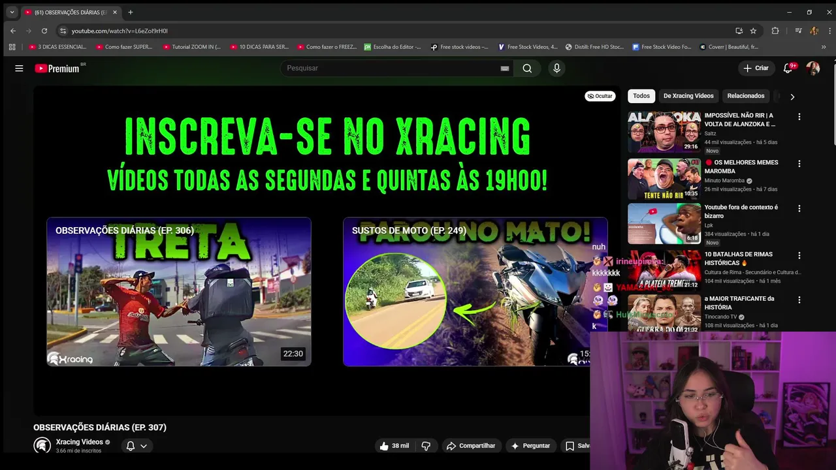This screenshot has height=470, width=836.
Task: Open bookmark 3 DICAS ESSENCIAL...
Action: pyautogui.click(x=57, y=47)
